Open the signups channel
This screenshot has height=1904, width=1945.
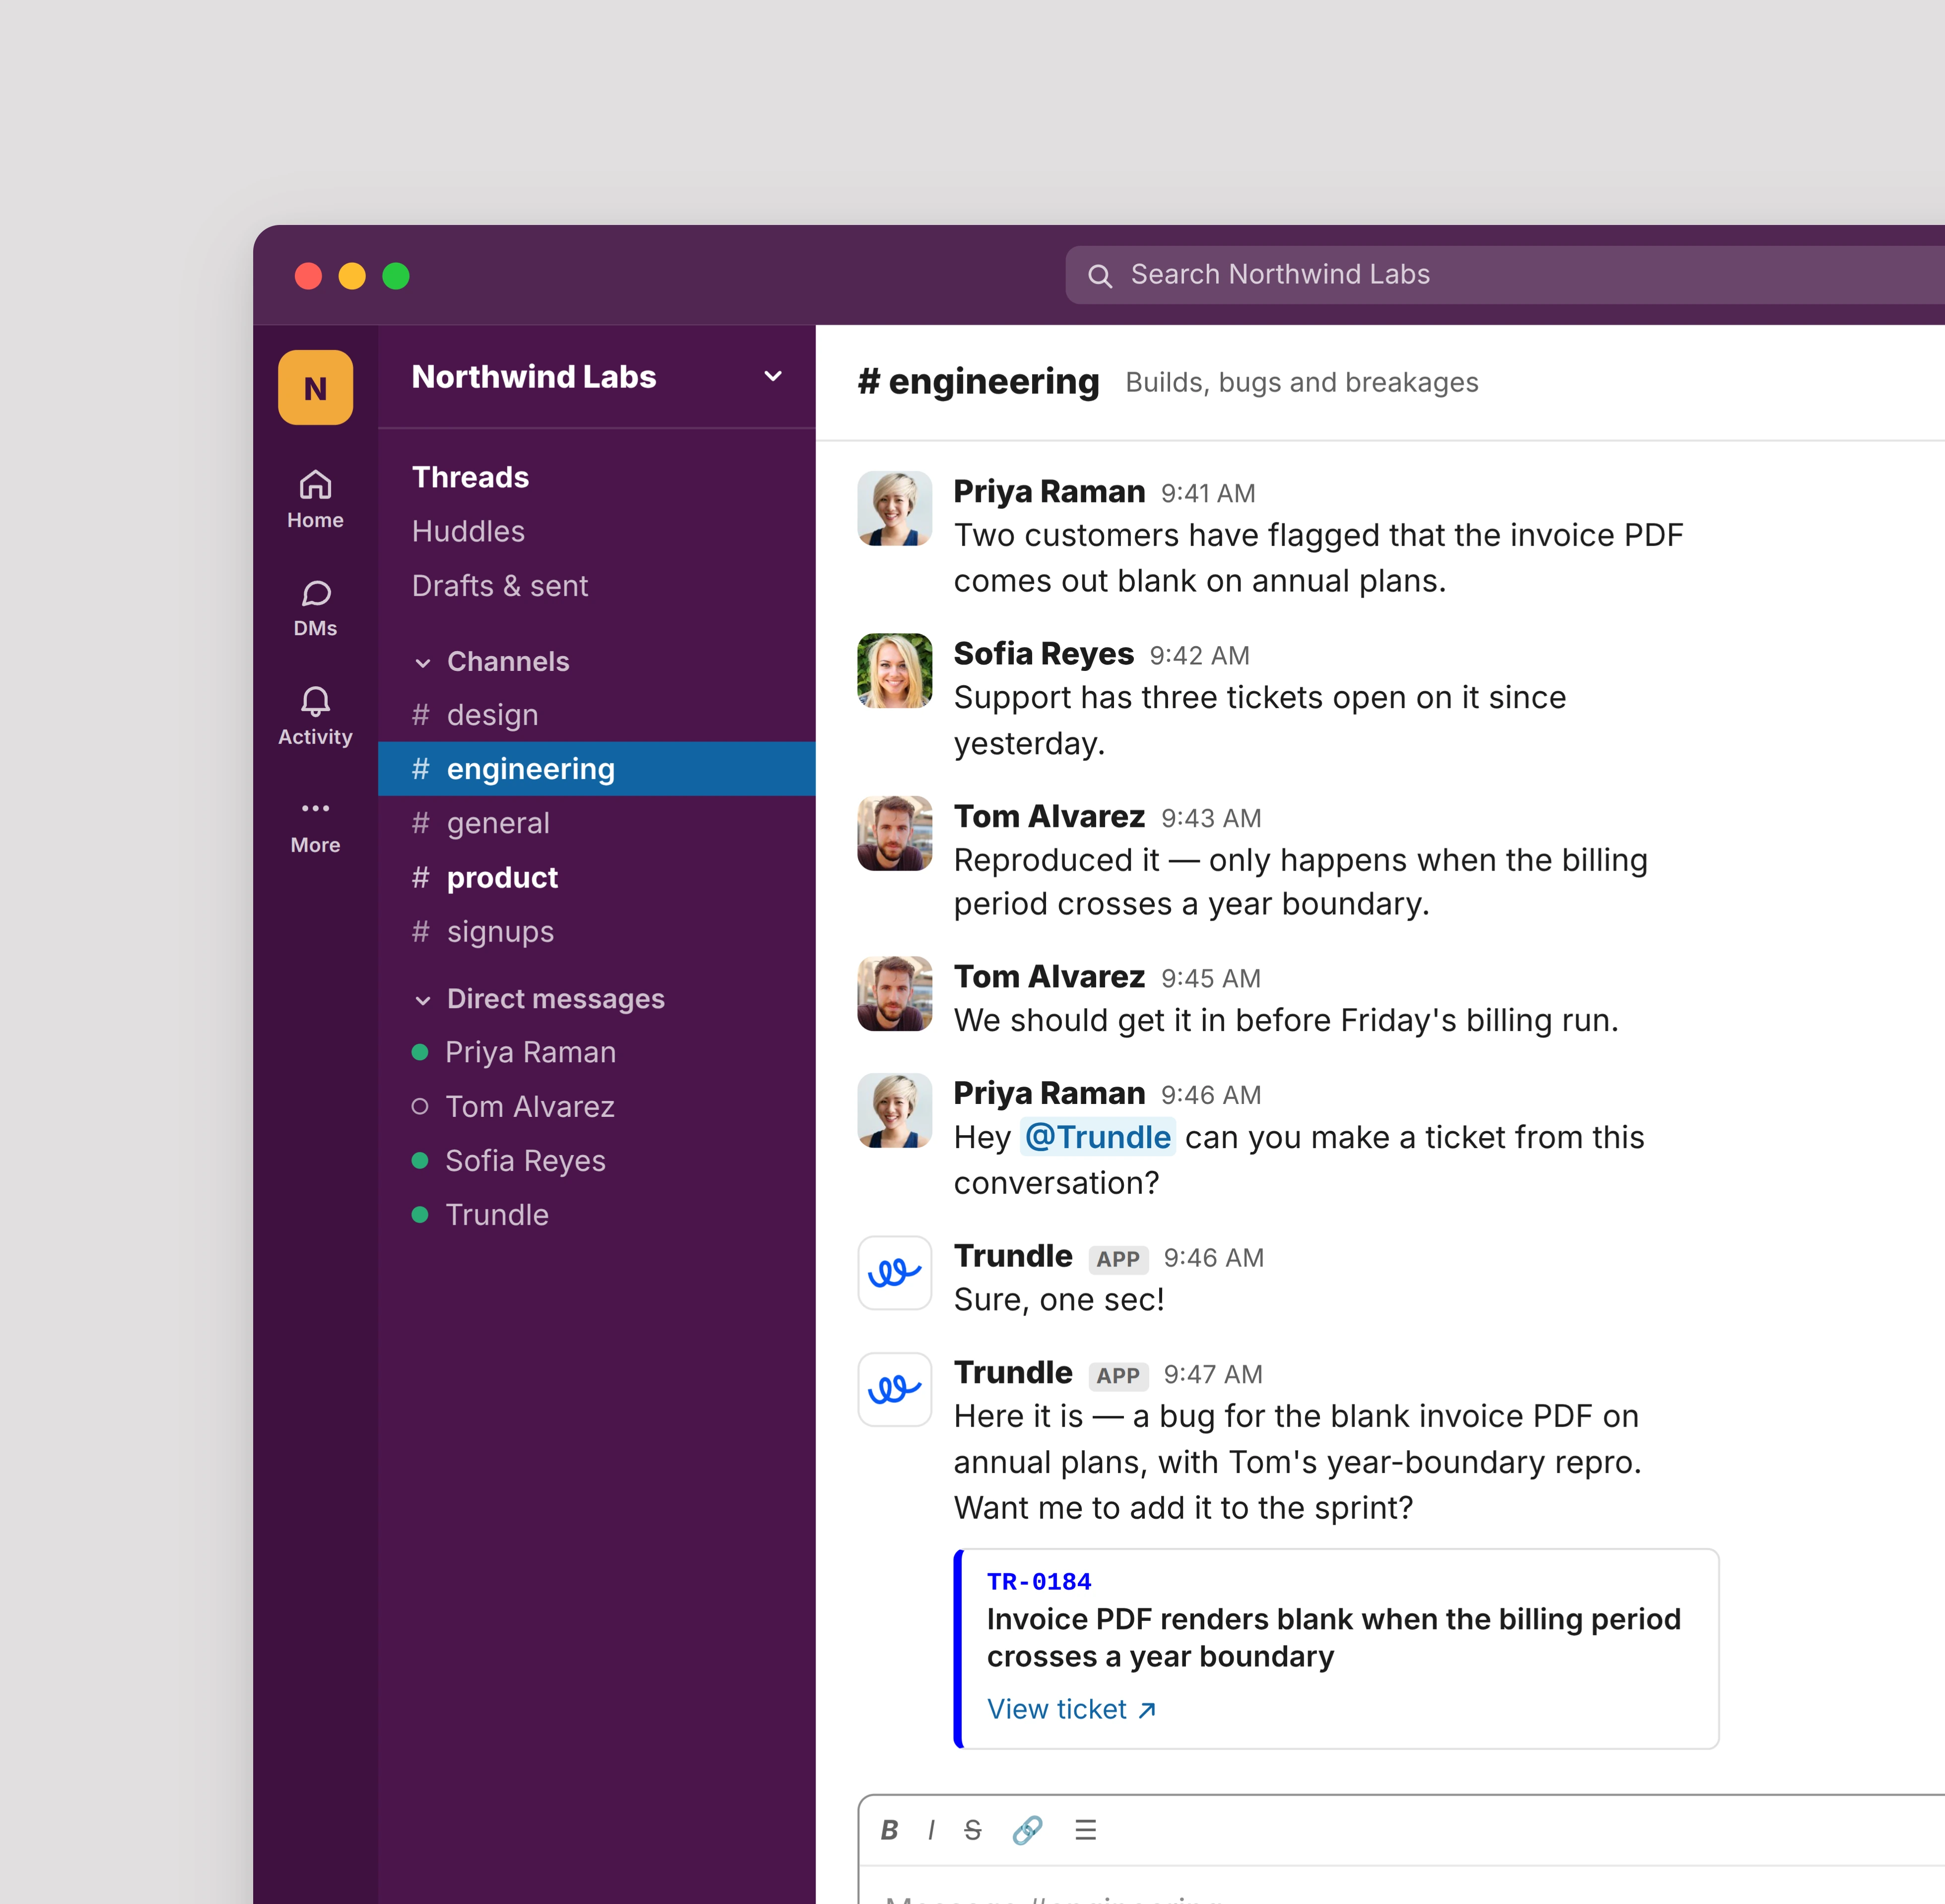(x=597, y=931)
